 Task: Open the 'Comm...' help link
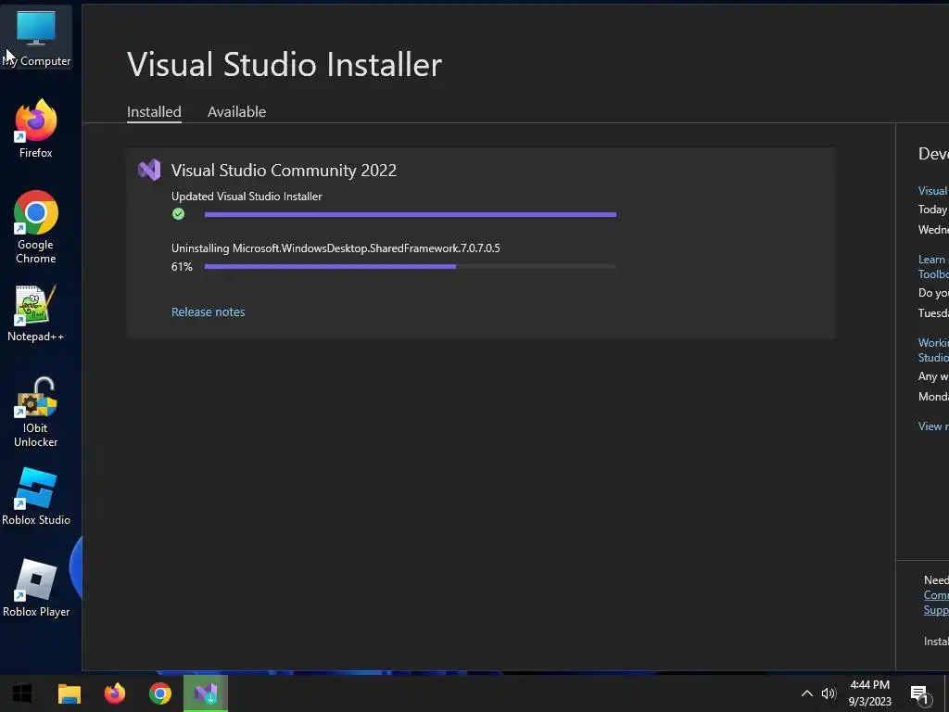[x=936, y=595]
